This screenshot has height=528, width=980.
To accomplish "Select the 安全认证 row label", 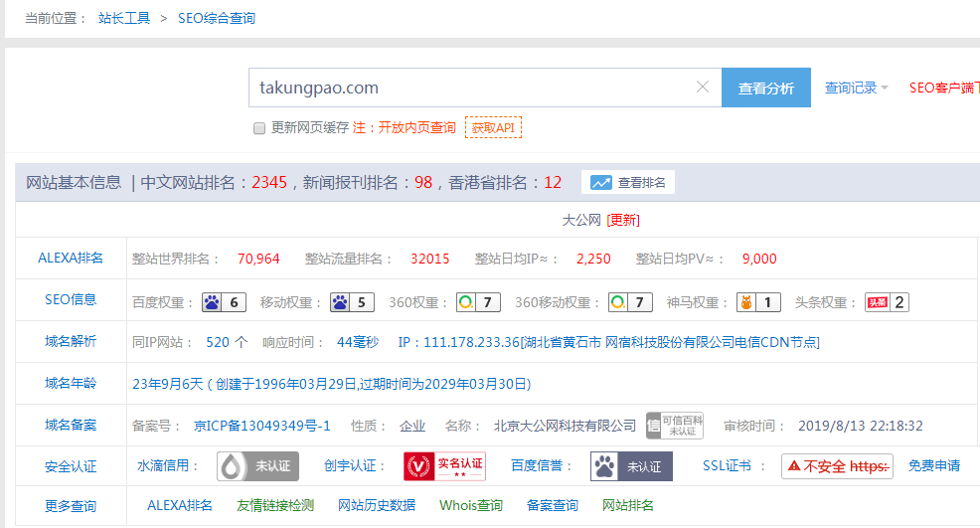I will tap(71, 466).
